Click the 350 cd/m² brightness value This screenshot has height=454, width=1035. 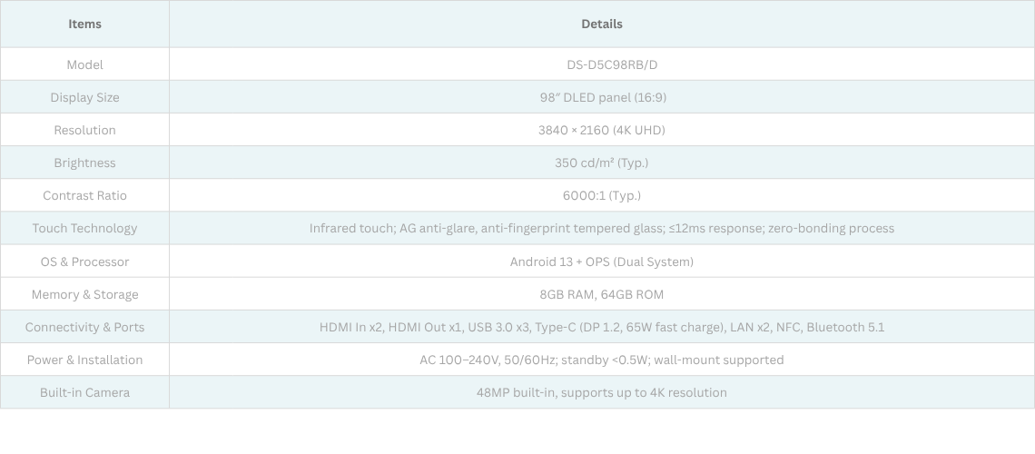click(x=601, y=163)
